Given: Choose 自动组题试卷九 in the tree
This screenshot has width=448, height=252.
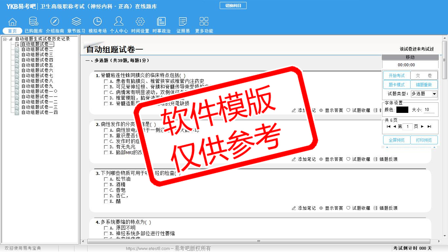Looking at the screenshot, I should [37, 86].
